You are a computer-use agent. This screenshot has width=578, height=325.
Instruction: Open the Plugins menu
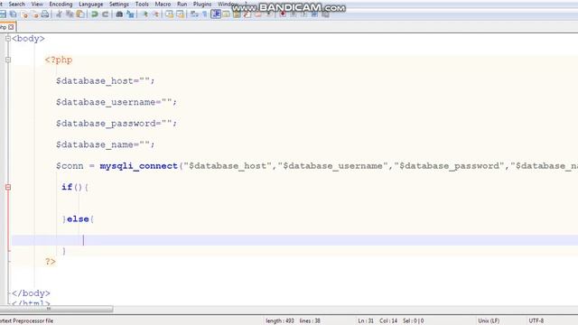[x=202, y=4]
